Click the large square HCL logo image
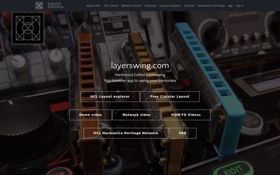 [28, 28]
